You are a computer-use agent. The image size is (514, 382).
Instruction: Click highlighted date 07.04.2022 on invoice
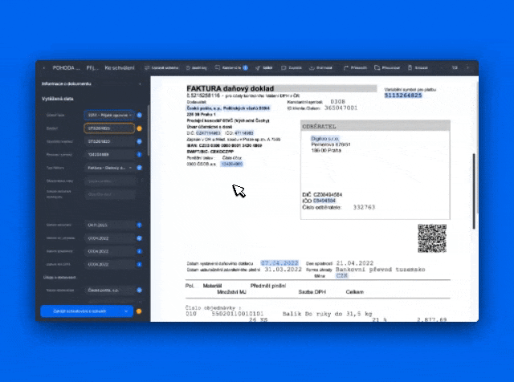[x=279, y=263]
